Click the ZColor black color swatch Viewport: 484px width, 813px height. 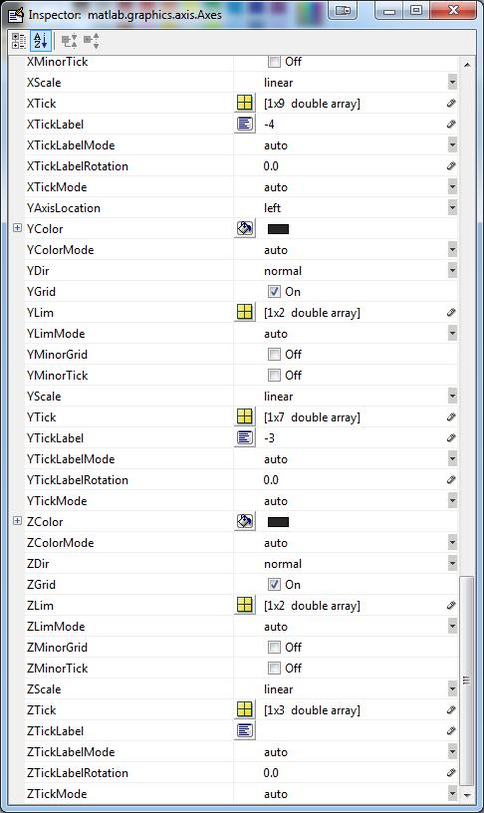[x=278, y=522]
